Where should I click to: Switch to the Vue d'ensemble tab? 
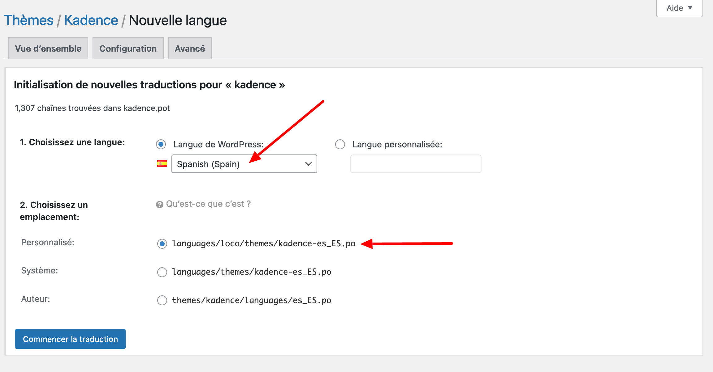[48, 49]
